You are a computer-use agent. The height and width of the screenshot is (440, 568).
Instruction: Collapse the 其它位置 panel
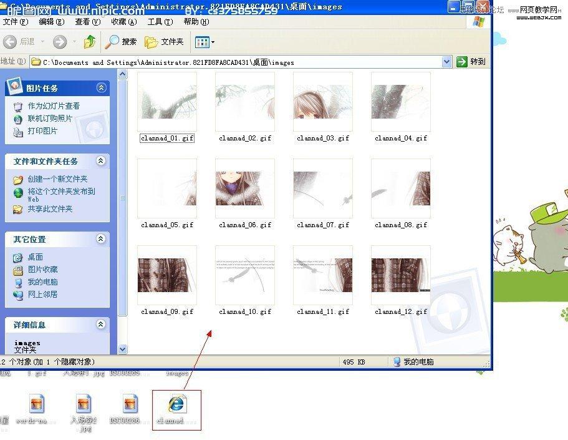pos(101,238)
